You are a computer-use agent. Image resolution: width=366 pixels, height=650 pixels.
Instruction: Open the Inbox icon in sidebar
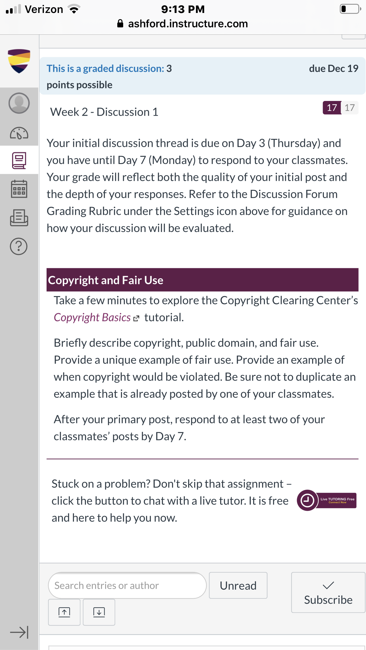pyautogui.click(x=19, y=218)
